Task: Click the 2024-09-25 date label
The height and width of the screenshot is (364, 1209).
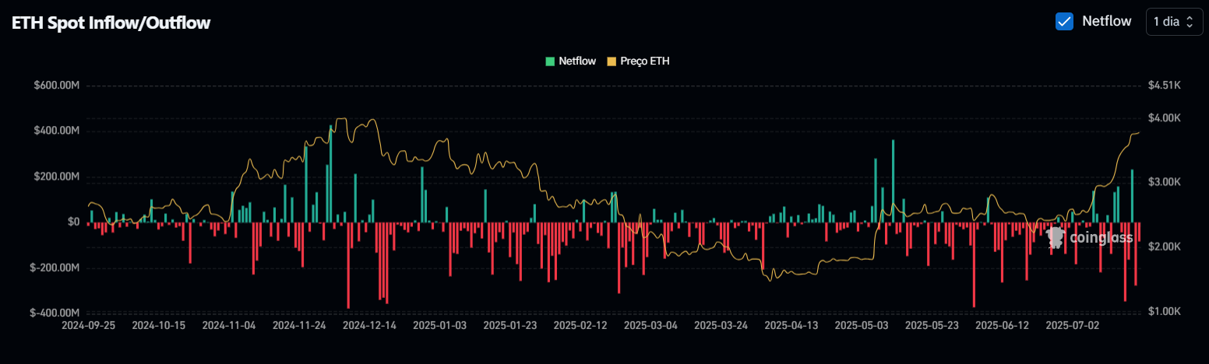Action: pyautogui.click(x=88, y=325)
